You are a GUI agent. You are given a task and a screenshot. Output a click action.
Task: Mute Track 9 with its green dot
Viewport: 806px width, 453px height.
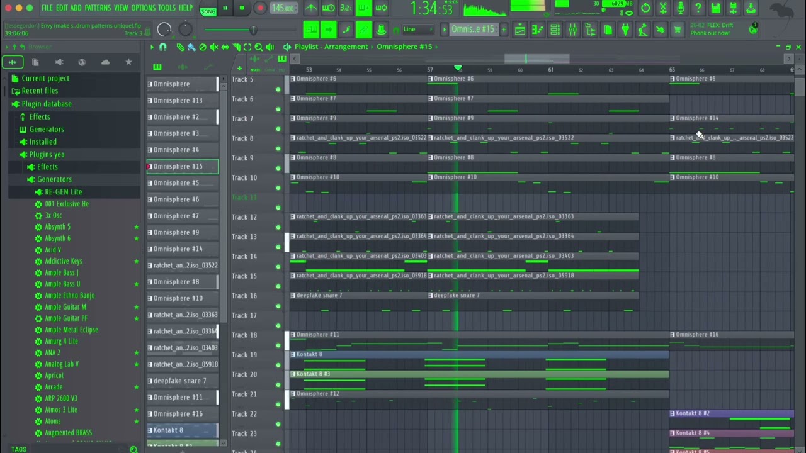tap(278, 168)
